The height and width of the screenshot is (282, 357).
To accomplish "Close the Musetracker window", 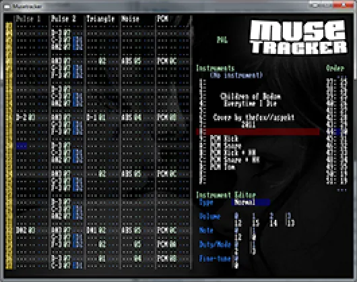I will [344, 4].
